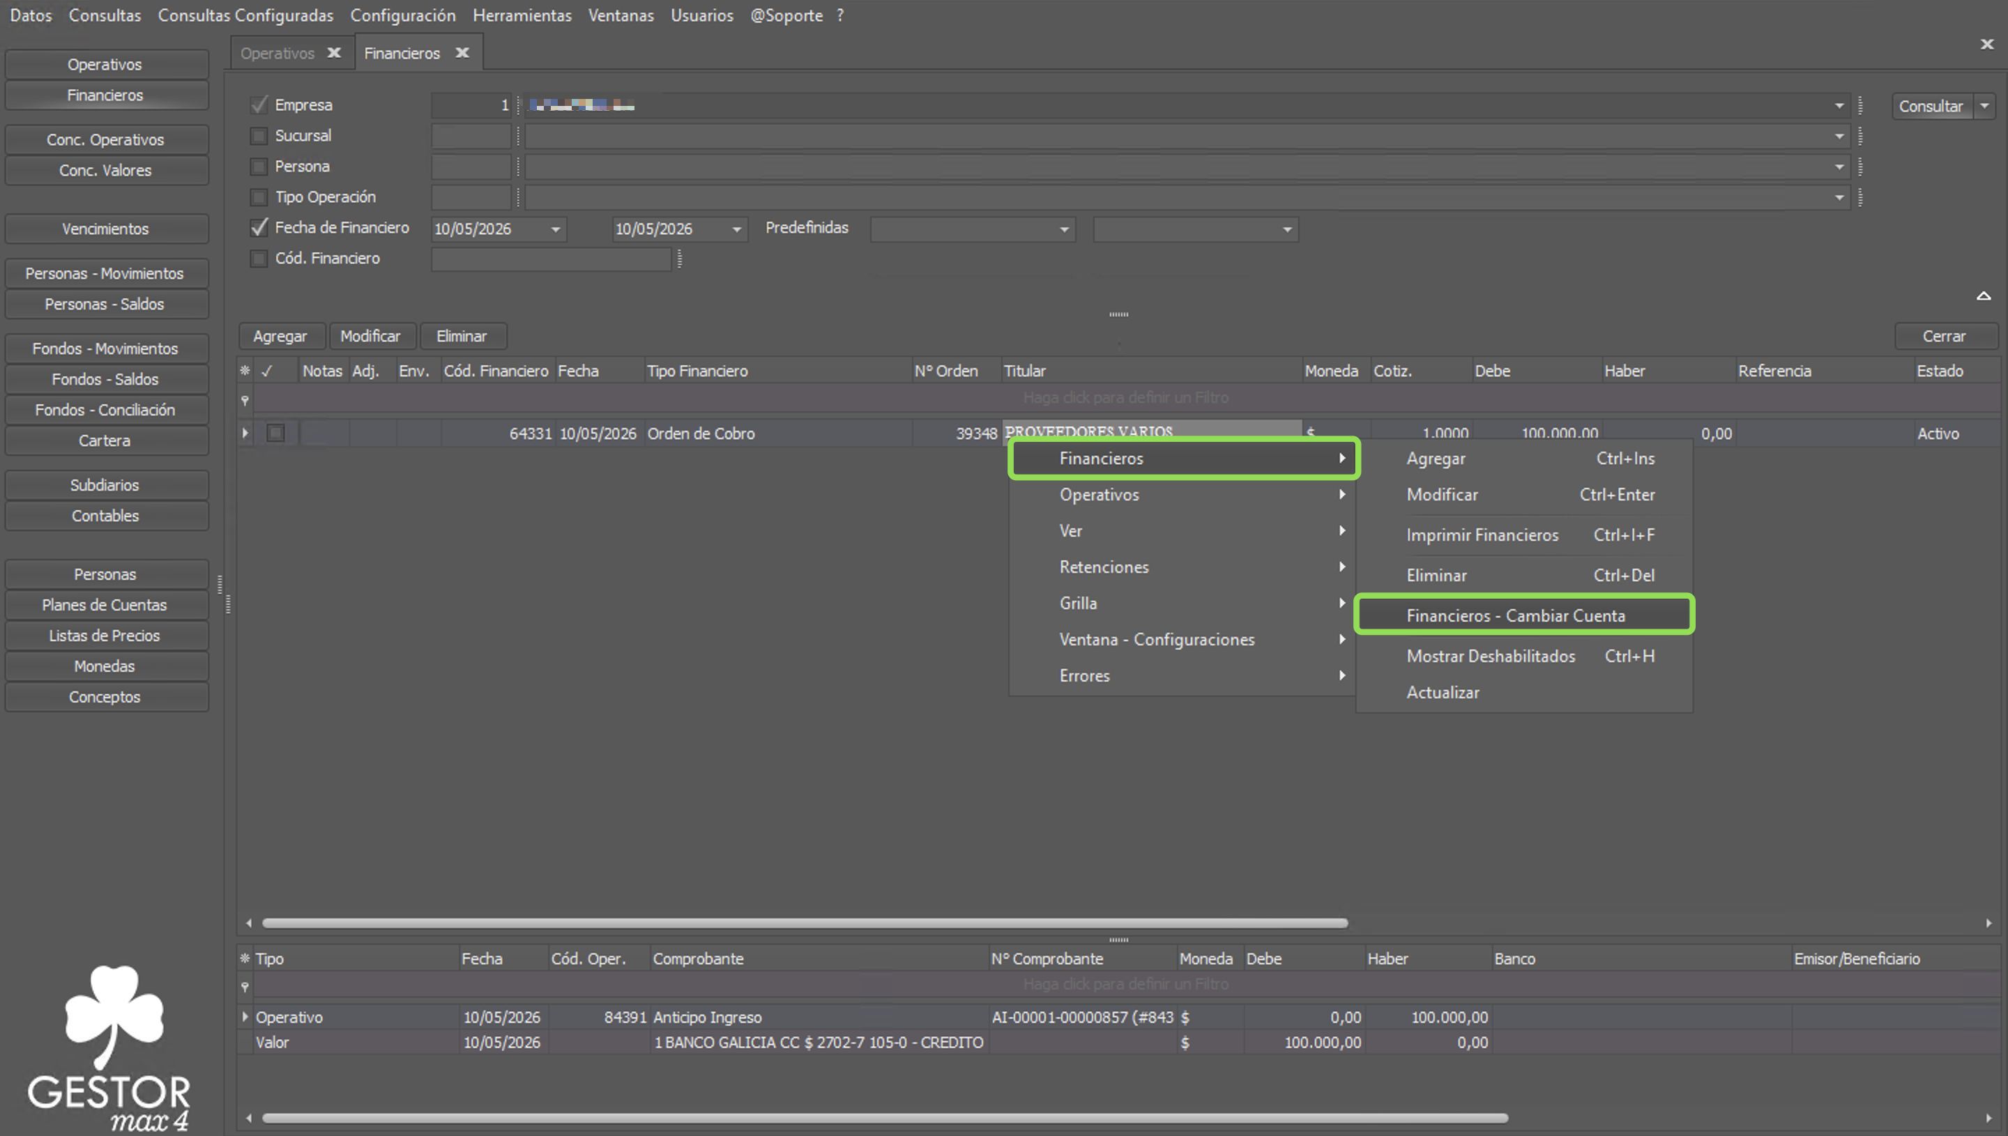Open the Herramientas menu in the menu bar
2008x1136 pixels.
tap(522, 15)
